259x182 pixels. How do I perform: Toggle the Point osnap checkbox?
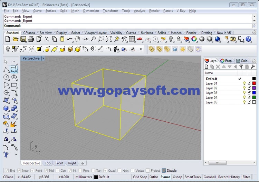(x=32, y=171)
